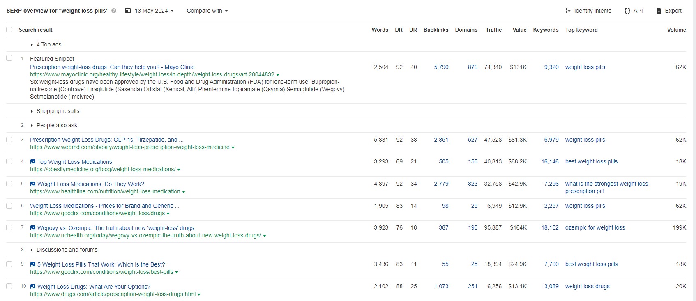696x301 pixels.
Task: Open the 13 May 2024 date dropdown
Action: tap(154, 11)
